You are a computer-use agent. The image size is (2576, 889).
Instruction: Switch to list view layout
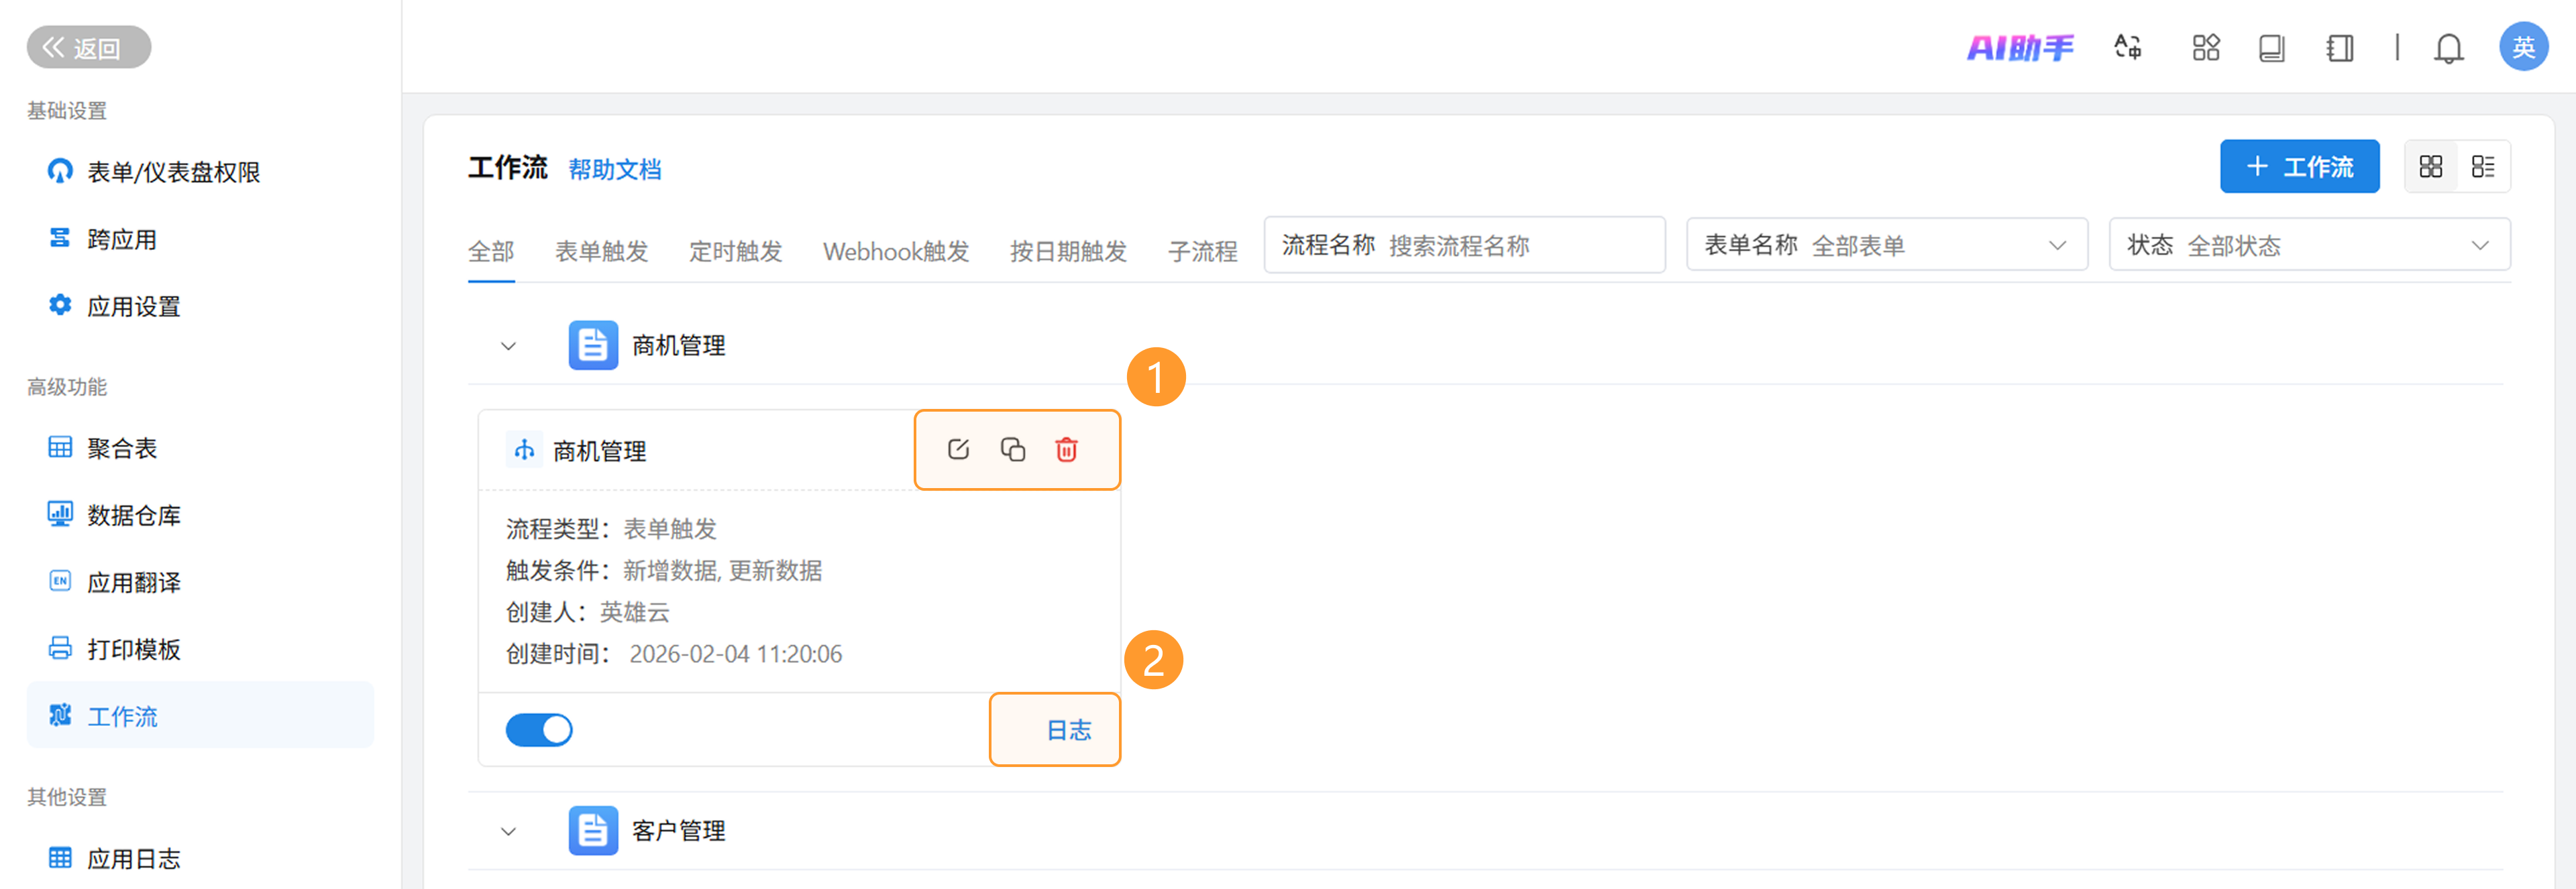pos(2483,167)
